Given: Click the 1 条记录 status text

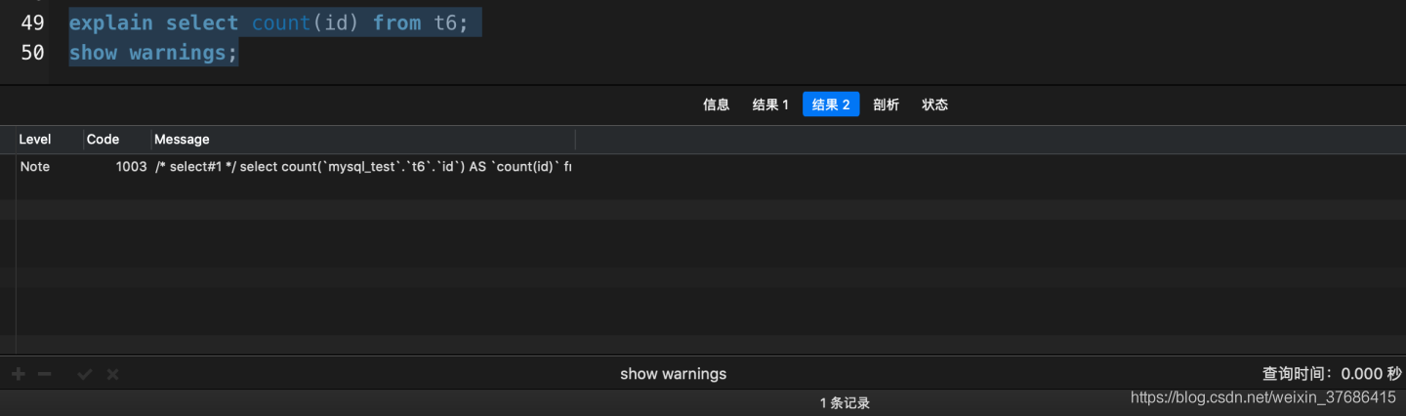Looking at the screenshot, I should 845,402.
